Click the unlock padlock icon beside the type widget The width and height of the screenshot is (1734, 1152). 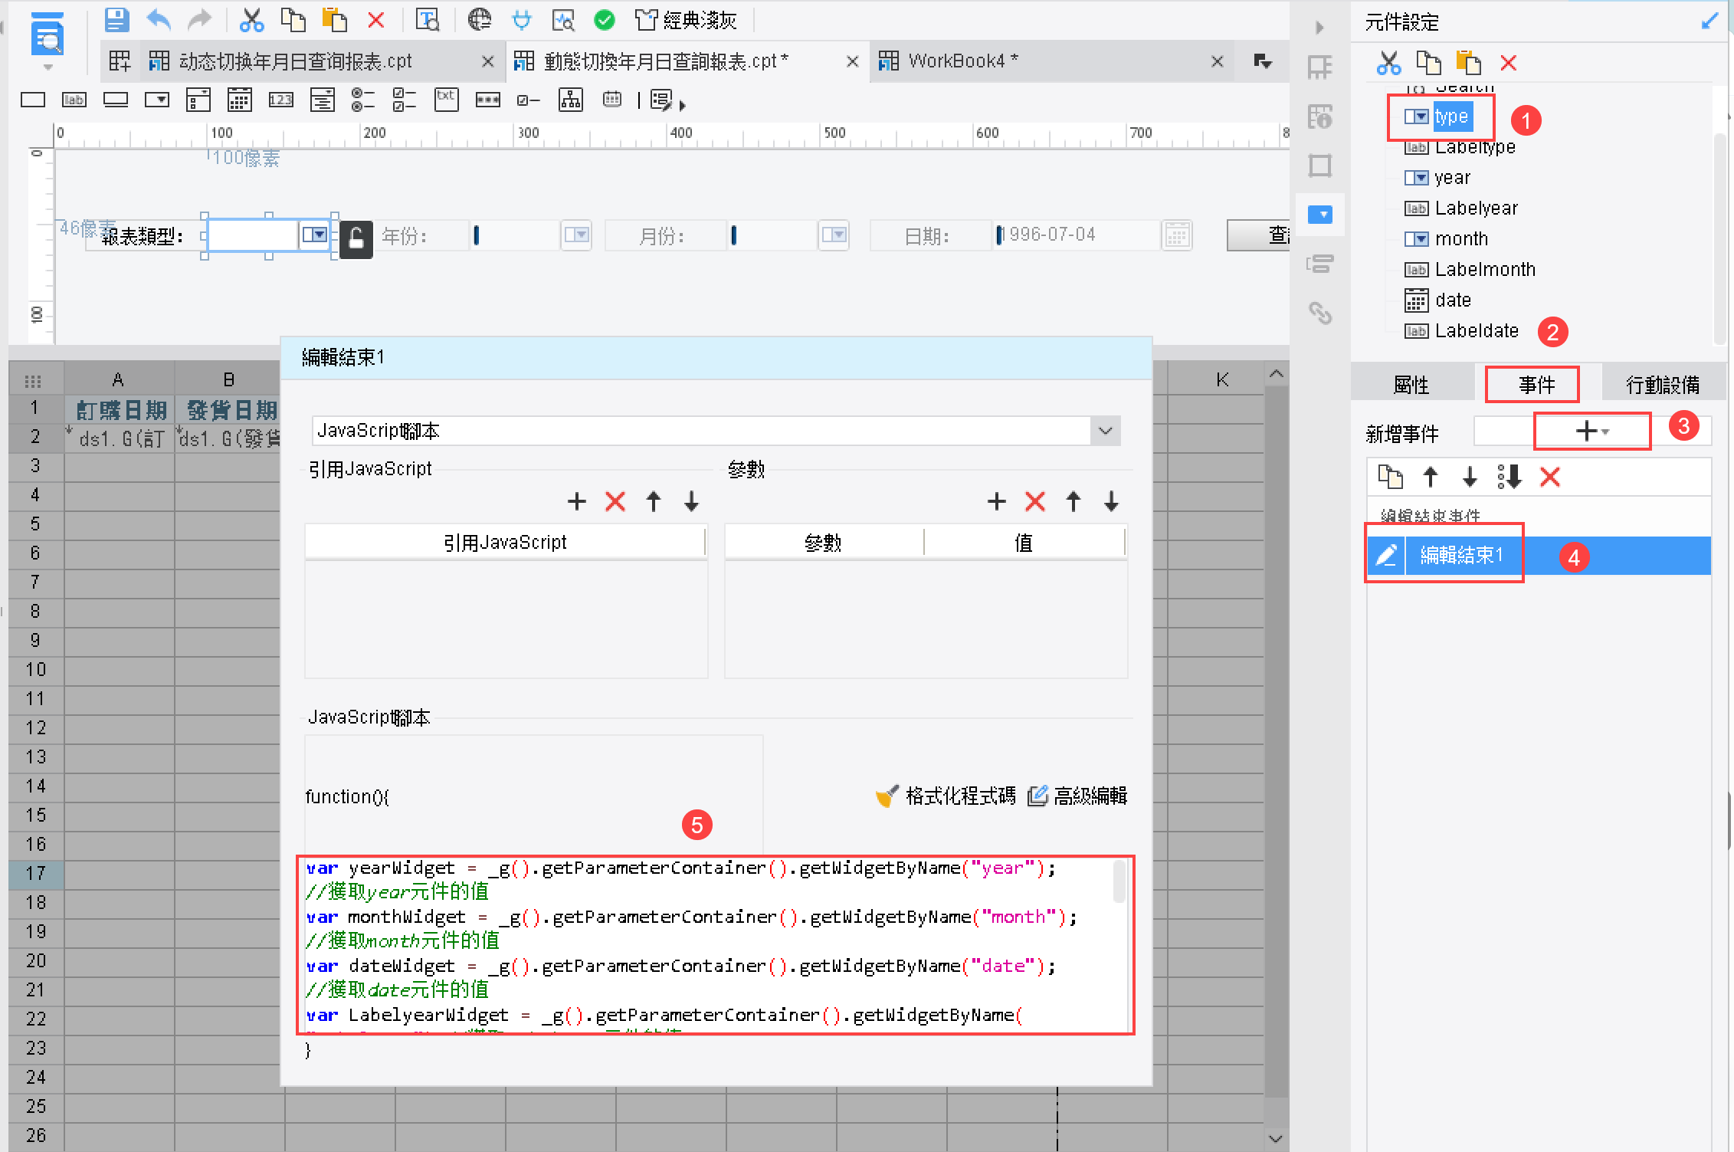point(356,239)
